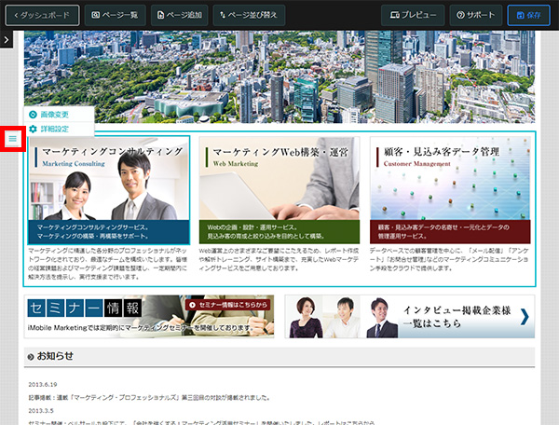Open the サポート help menu
Viewport: 559px width, 425px height.
(x=476, y=15)
